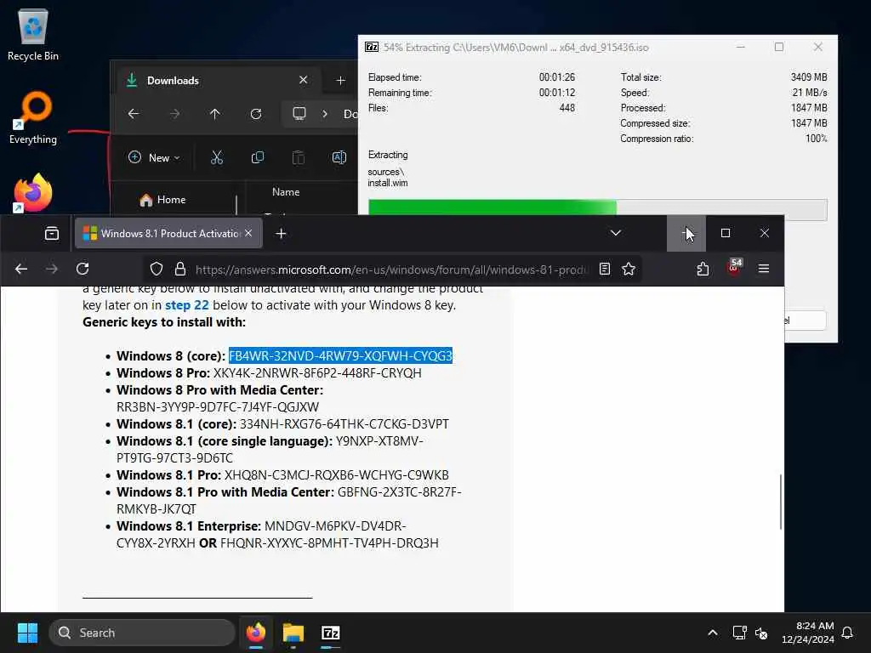871x653 pixels.
Task: Go up one folder level in File Explorer
Action: point(215,114)
